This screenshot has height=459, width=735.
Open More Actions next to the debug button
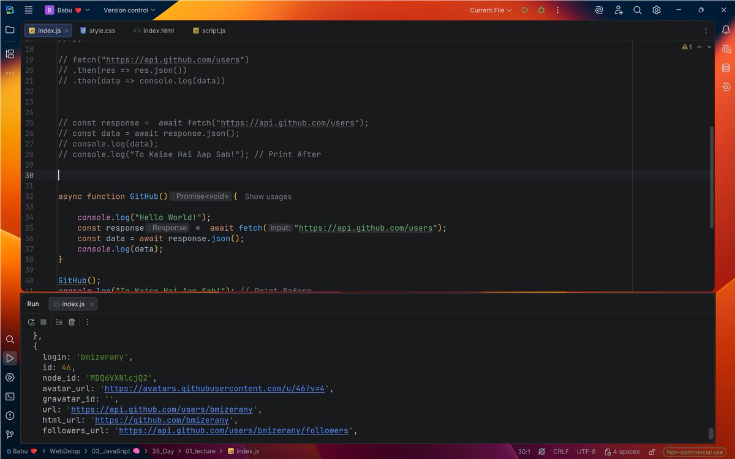click(557, 10)
